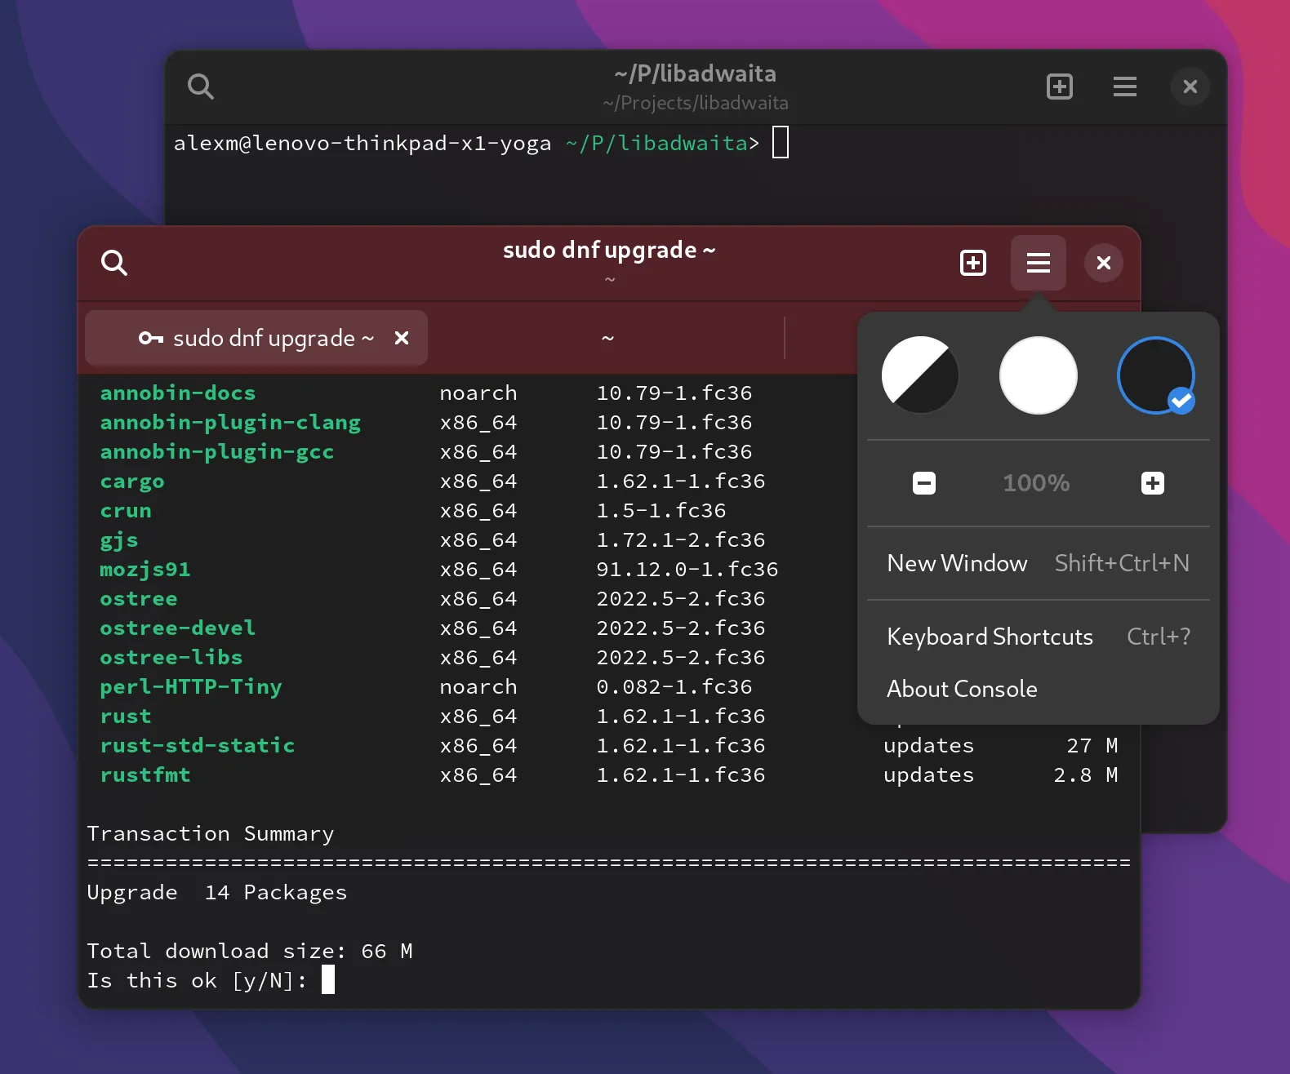Close the sudo dnf upgrade tab

402,338
